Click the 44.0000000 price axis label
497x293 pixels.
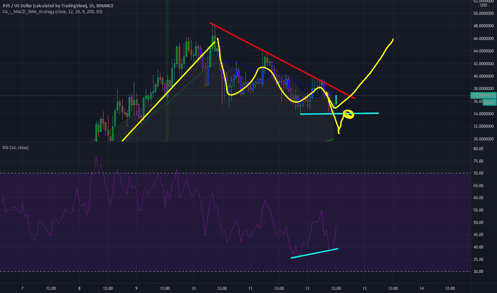click(x=483, y=51)
